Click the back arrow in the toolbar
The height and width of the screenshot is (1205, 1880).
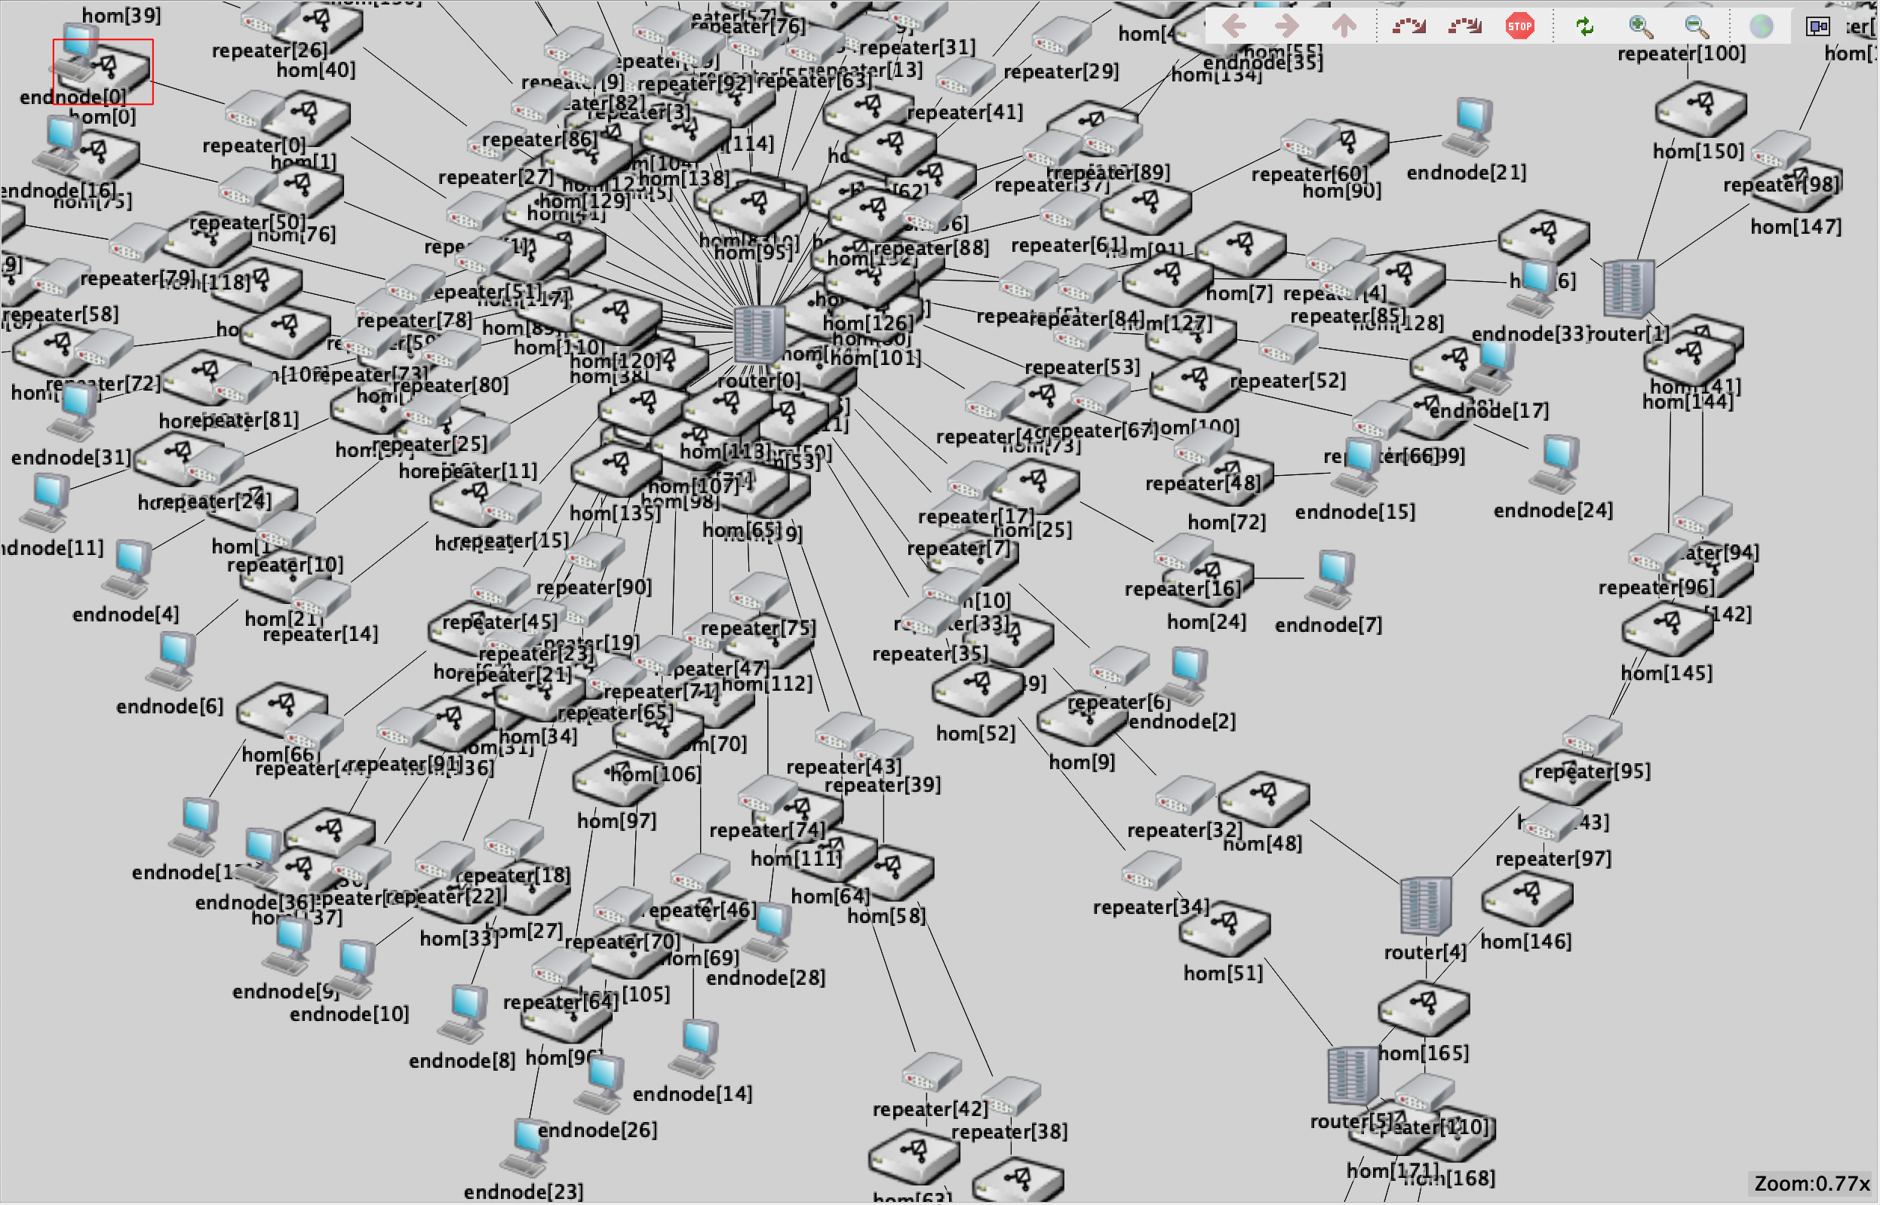pos(1234,26)
